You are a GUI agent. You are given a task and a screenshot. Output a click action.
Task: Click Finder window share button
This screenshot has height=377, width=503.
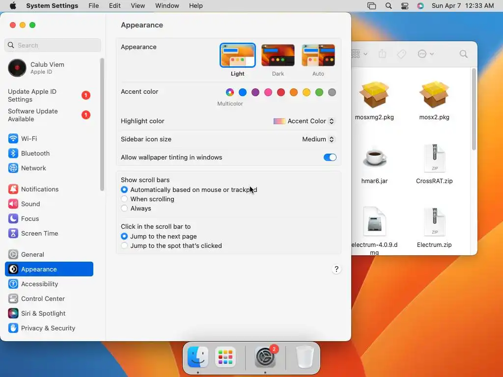[x=382, y=54]
